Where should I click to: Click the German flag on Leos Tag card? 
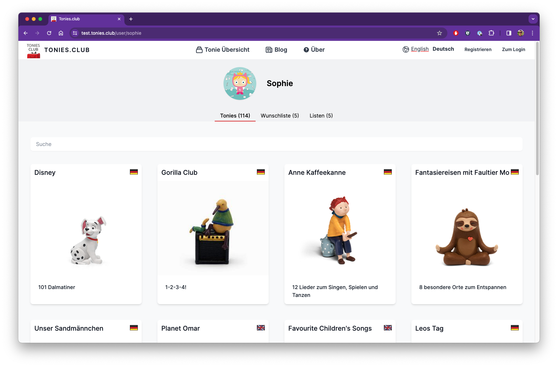[515, 328]
